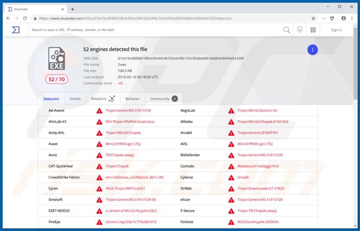Click the browser forward arrow

pyautogui.click(x=16, y=18)
